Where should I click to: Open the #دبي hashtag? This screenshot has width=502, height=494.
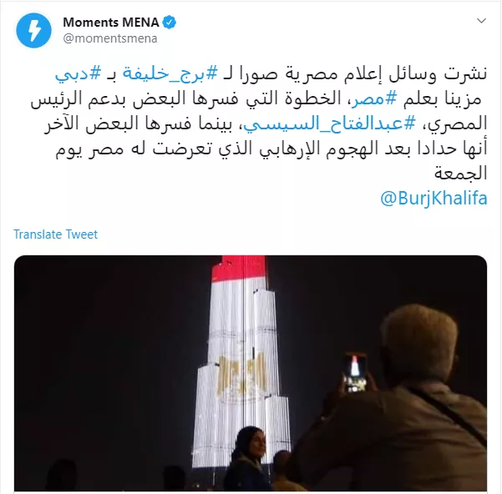click(78, 74)
